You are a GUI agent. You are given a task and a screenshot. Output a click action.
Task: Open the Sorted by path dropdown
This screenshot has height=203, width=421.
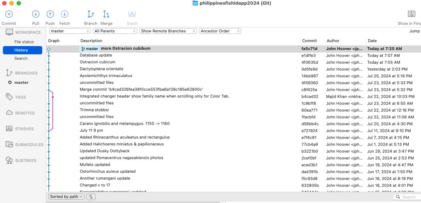66,197
